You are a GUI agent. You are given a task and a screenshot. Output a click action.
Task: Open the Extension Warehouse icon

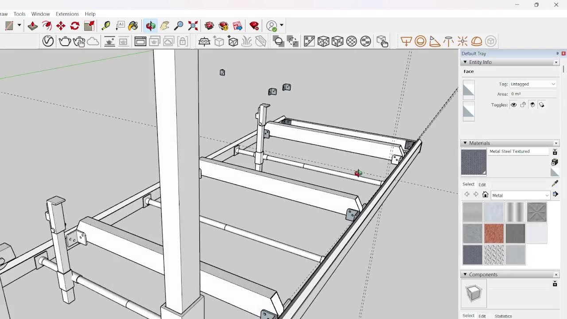[223, 26]
